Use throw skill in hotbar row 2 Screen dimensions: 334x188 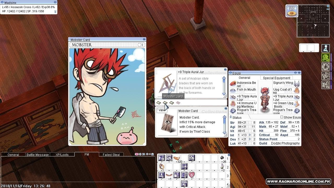click(x=184, y=167)
